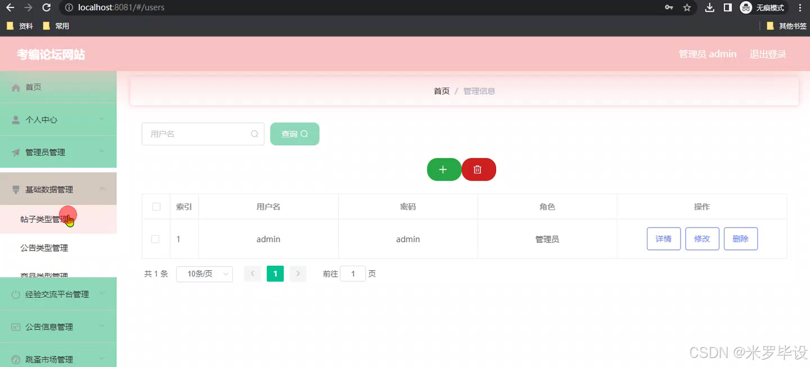Viewport: 810px width, 367px height.
Task: Click the person icon beside 个人中心
Action: point(16,120)
